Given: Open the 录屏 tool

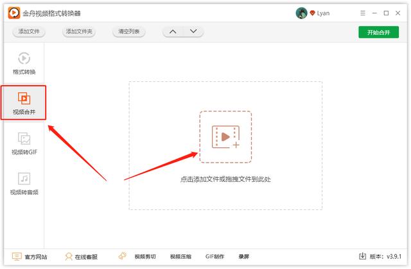Looking at the screenshot, I should tap(244, 257).
